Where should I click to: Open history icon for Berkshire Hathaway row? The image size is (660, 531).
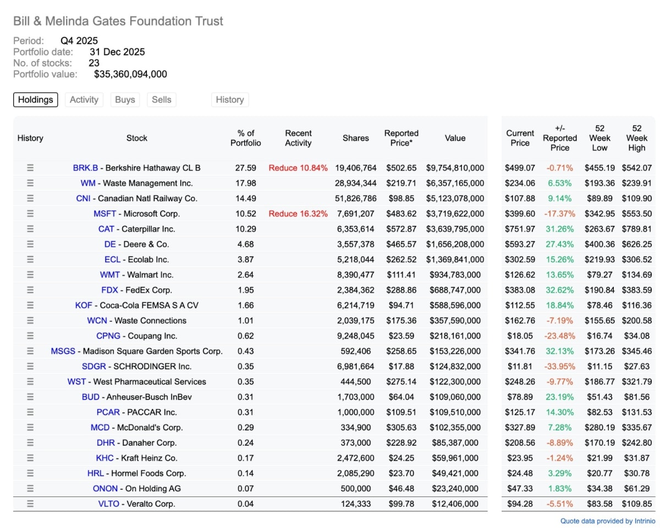pyautogui.click(x=30, y=168)
